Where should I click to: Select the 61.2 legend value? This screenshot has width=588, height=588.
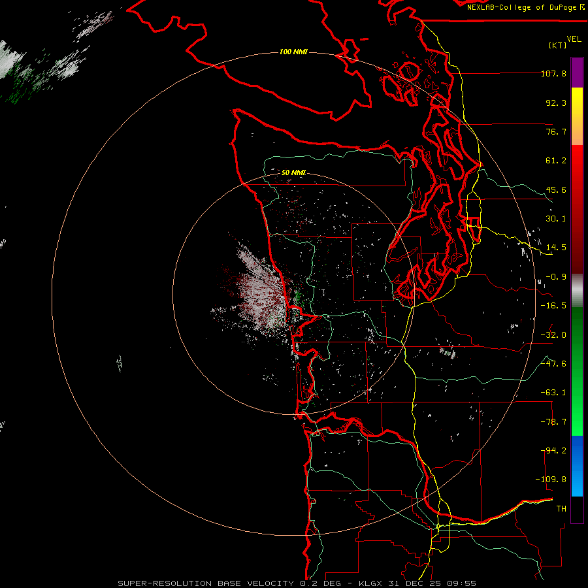coord(556,161)
